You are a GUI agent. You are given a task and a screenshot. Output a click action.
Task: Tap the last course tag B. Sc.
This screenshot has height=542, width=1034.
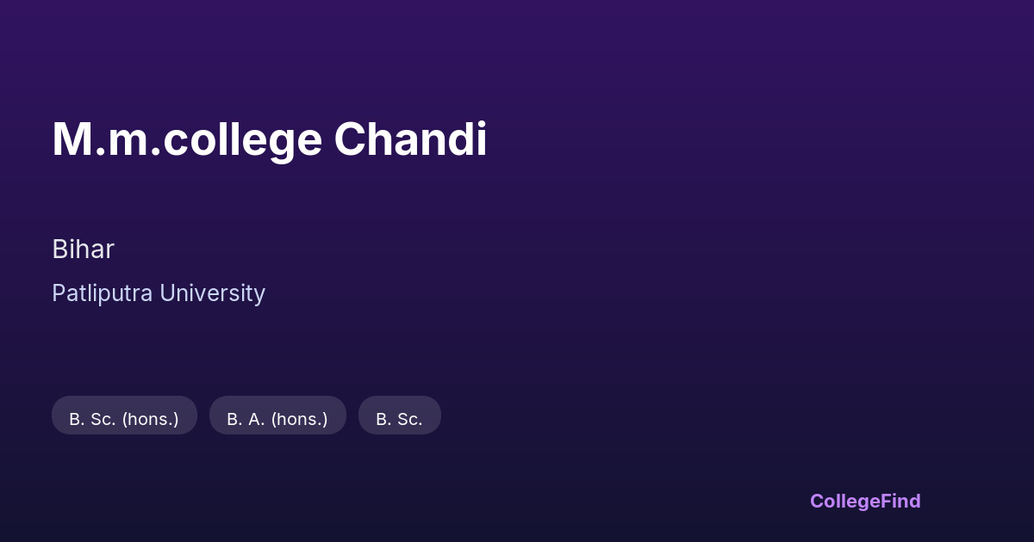[399, 419]
